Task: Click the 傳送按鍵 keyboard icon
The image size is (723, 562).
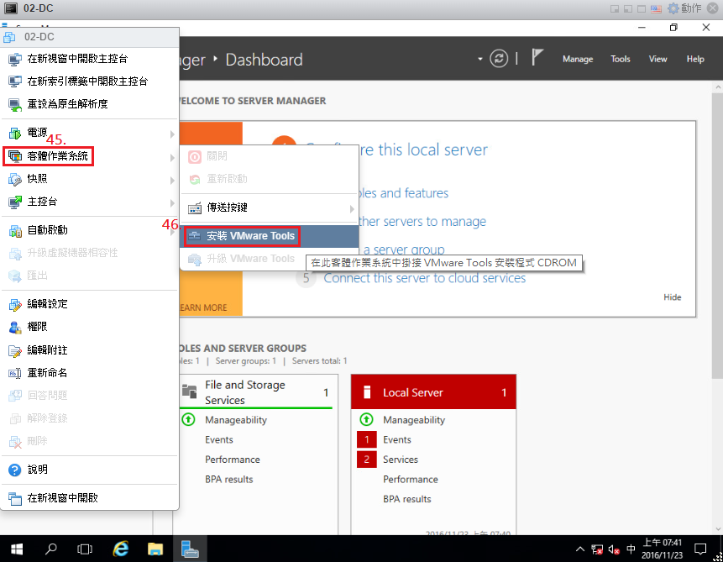Action: tap(195, 207)
